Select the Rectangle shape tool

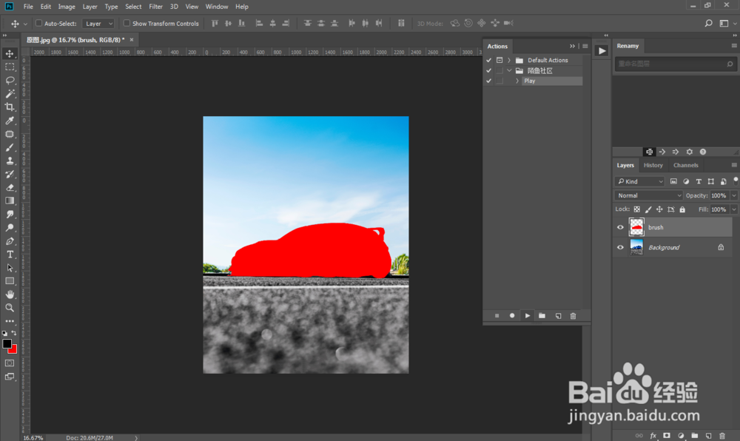[10, 281]
